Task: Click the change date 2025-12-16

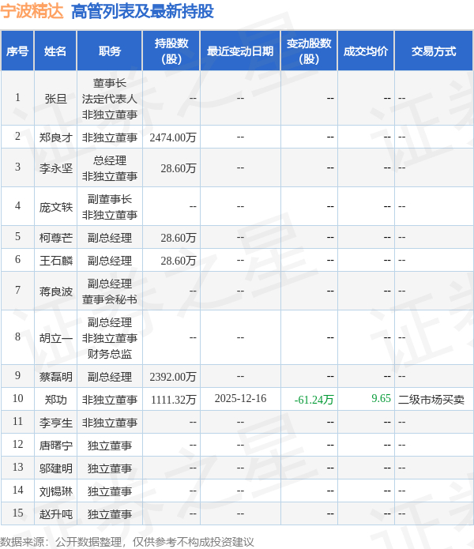Action: [240, 398]
